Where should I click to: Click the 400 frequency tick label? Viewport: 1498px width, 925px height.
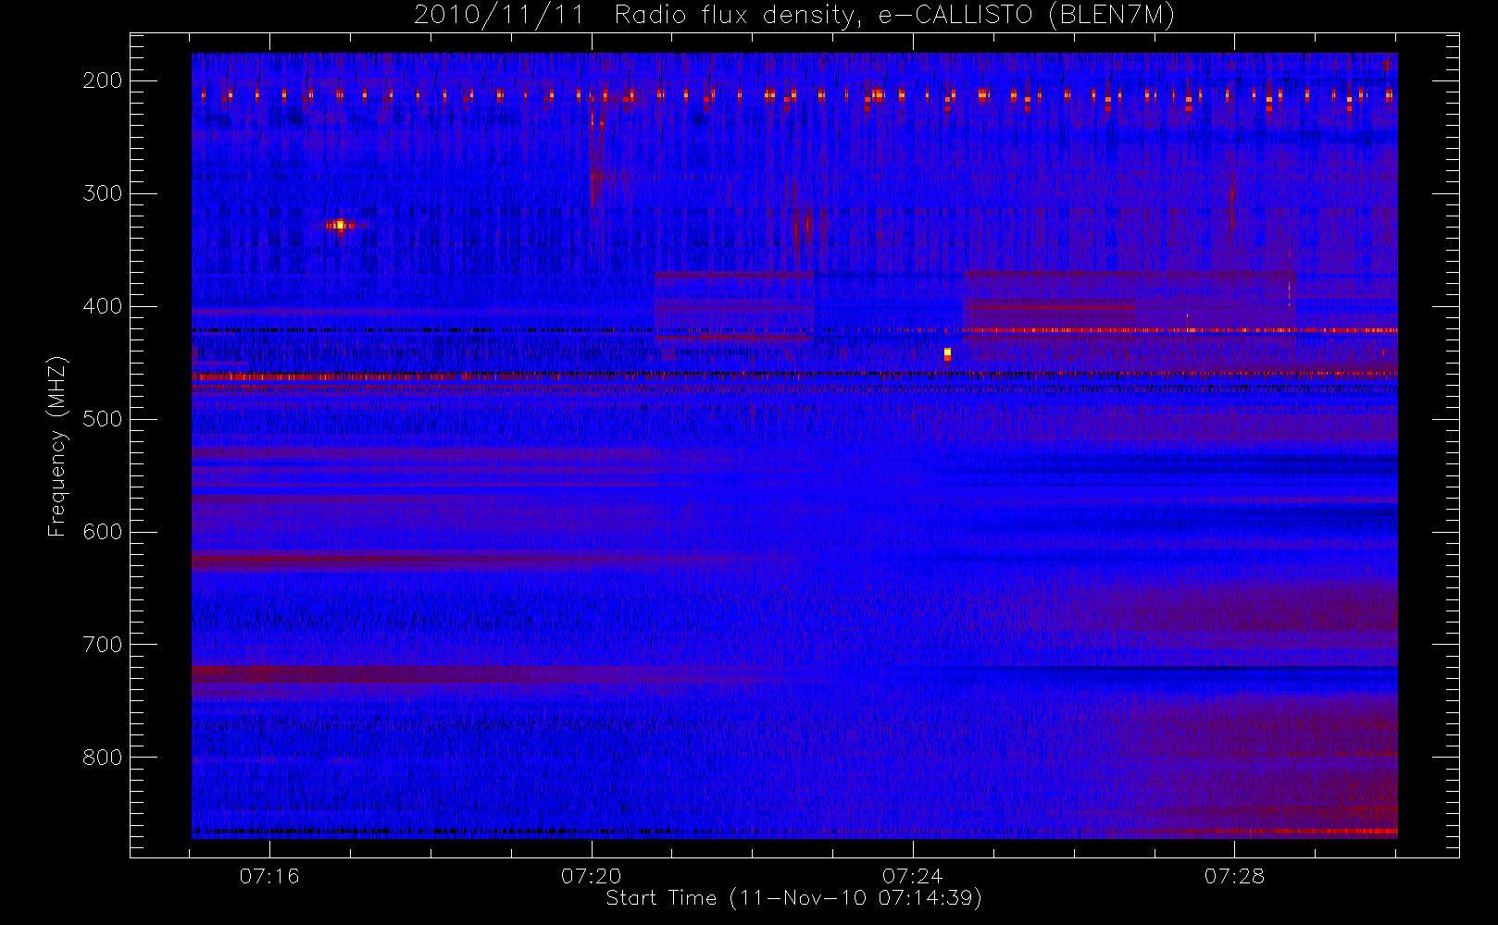[x=103, y=306]
